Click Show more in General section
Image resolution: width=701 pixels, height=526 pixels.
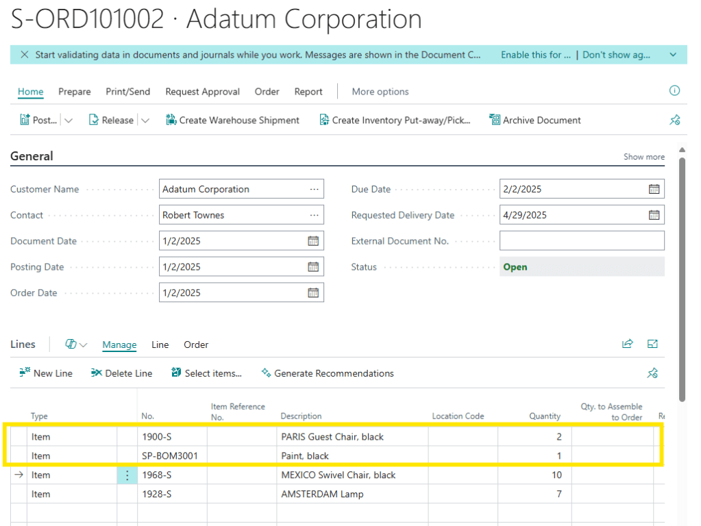643,157
